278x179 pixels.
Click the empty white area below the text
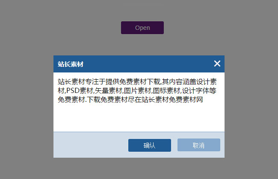coord(139,118)
